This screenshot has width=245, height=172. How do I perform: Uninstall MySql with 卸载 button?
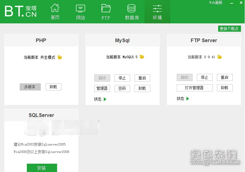click(x=142, y=88)
